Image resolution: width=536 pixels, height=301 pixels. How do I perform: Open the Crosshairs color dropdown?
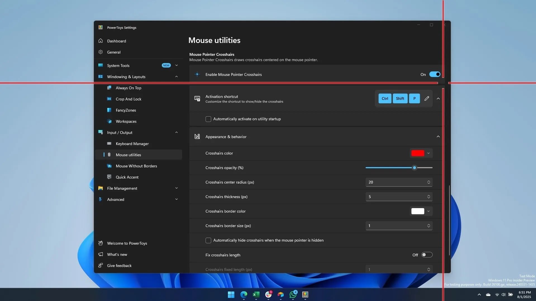coord(421,153)
